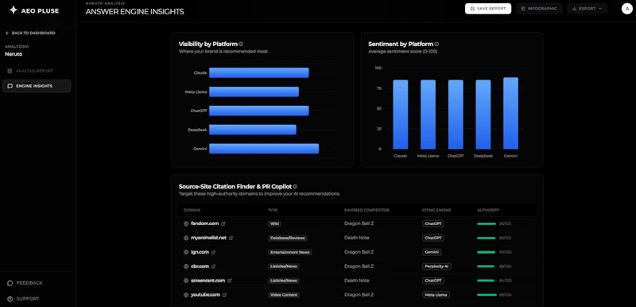
Task: Click the AEO Pluse star logo icon
Action: pos(13,10)
